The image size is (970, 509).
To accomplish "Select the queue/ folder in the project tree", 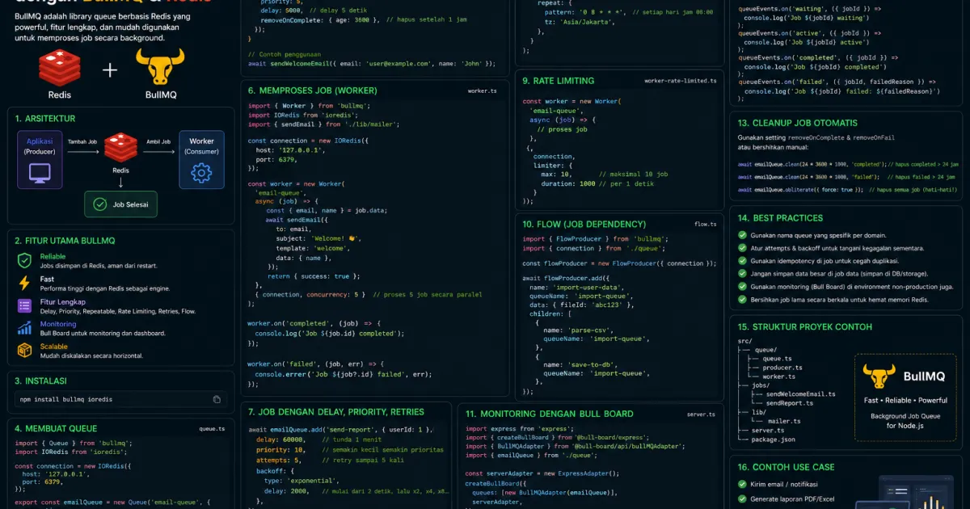I will [765, 350].
